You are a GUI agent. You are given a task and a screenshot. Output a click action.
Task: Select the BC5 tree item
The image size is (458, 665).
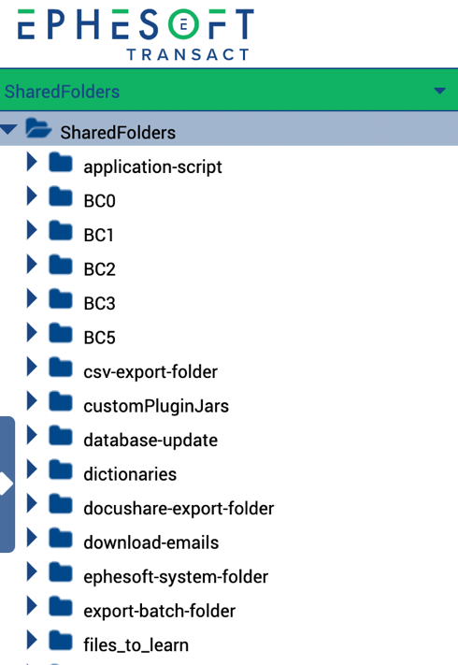tap(99, 338)
